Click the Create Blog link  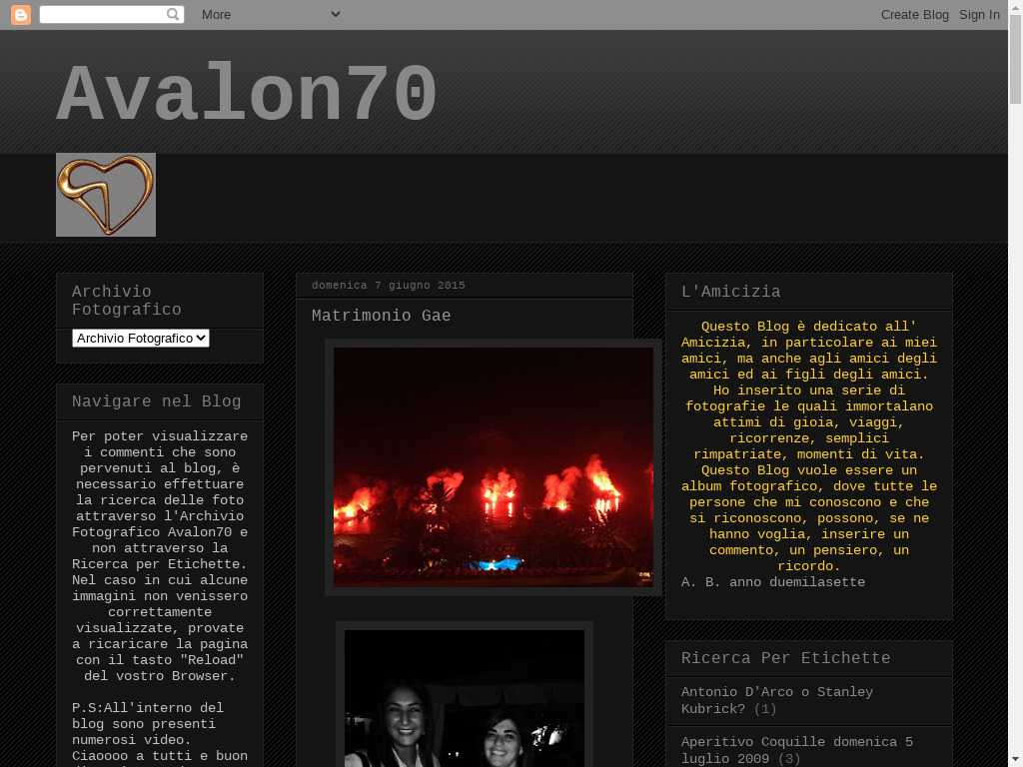tap(914, 14)
